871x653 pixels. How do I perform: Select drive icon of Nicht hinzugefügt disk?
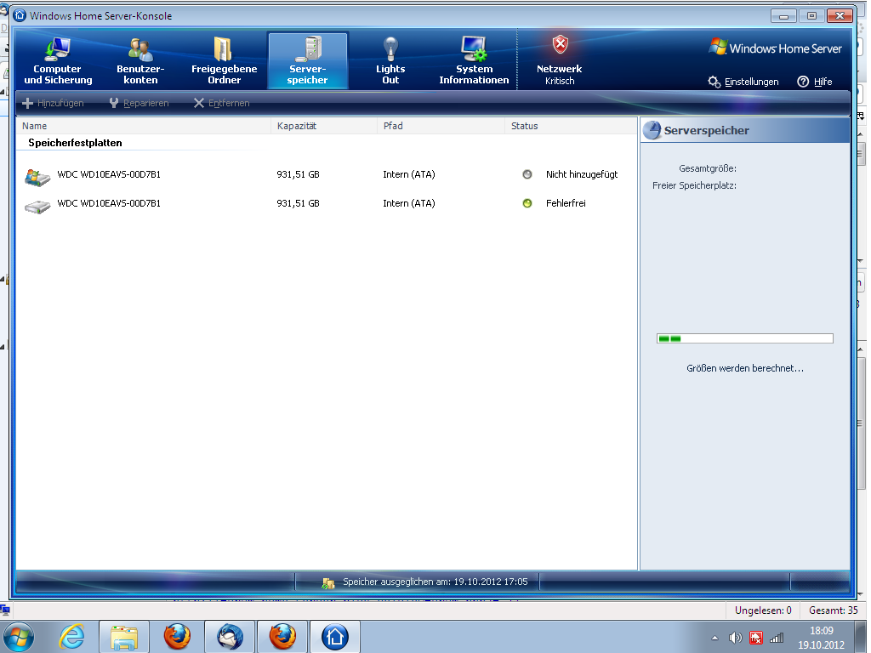[x=37, y=177]
